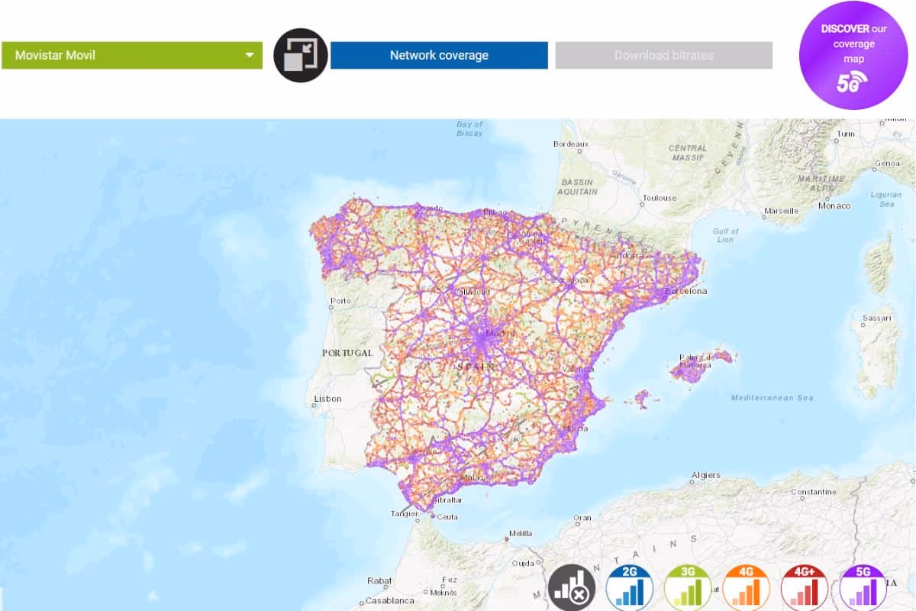Toggle the blue 2G coverage layer
This screenshot has height=611, width=916.
[630, 590]
